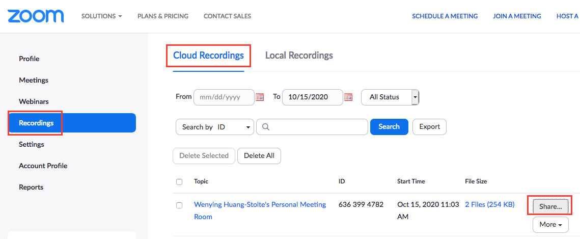580x239 pixels.
Task: Open Settings in the sidebar
Action: pos(32,144)
